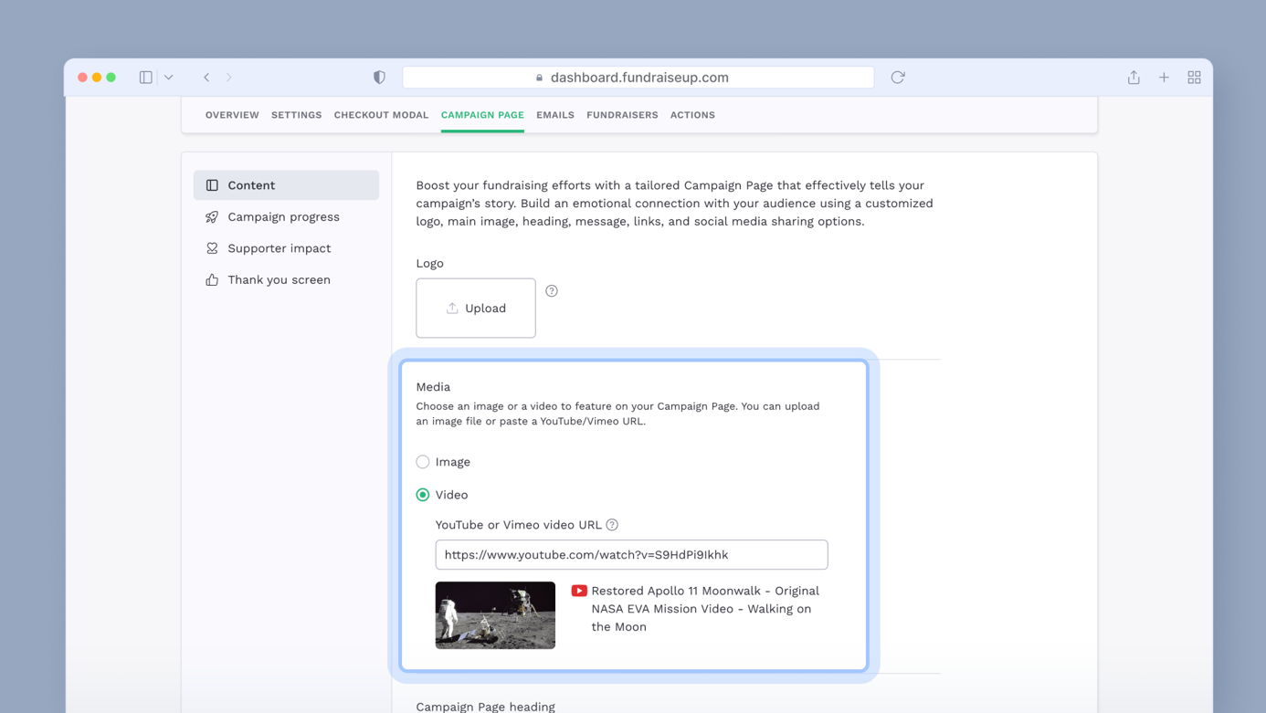
Task: Open a new tab with plus icon
Action: [x=1164, y=78]
